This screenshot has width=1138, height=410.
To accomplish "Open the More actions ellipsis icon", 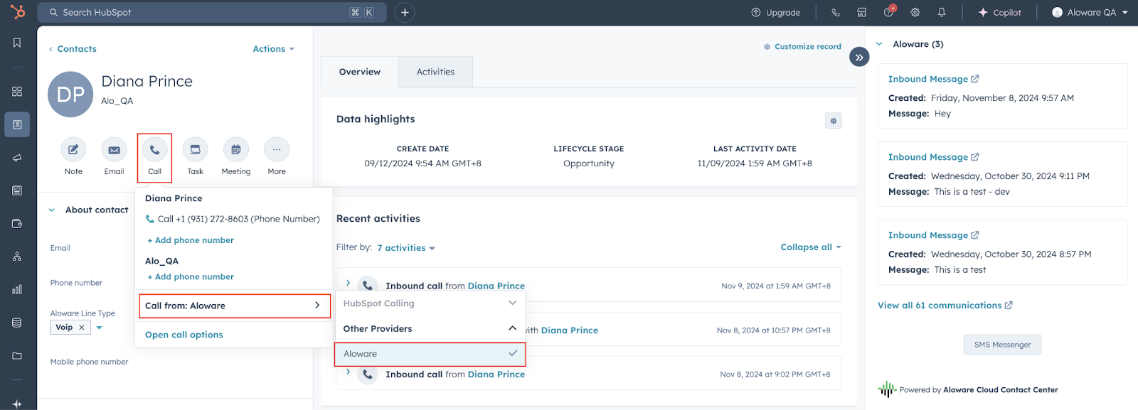I will point(277,150).
